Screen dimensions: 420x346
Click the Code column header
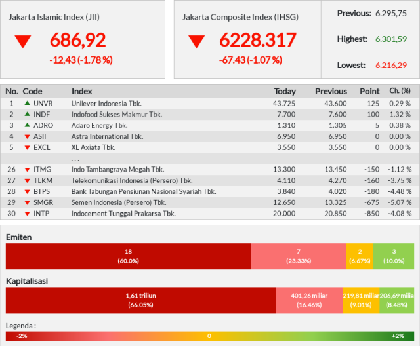click(32, 92)
